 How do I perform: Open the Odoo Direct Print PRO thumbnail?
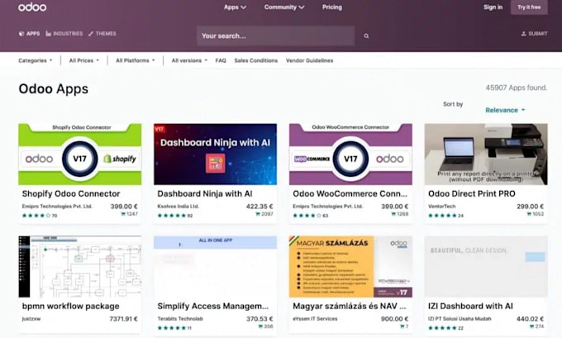(486, 155)
